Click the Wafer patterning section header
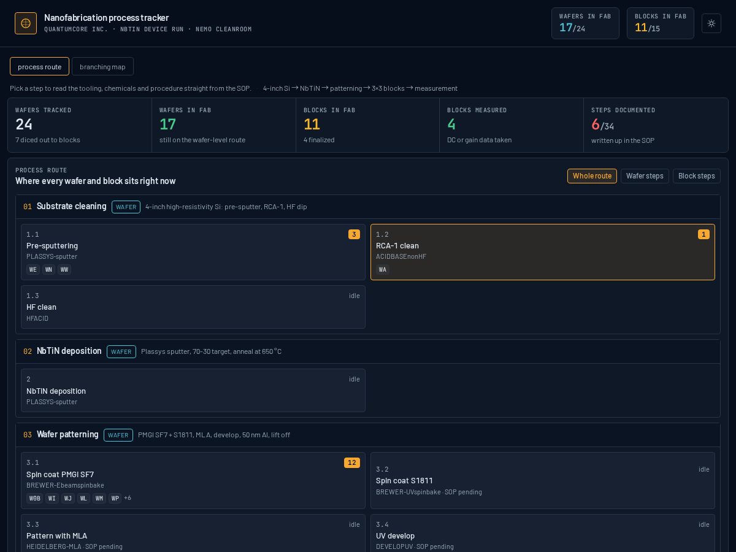 pos(368,435)
